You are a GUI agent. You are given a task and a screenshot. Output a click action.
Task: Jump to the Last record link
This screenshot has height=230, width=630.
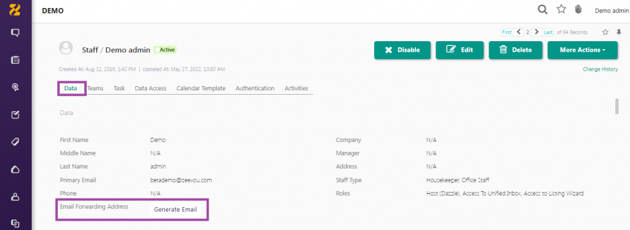pos(548,32)
